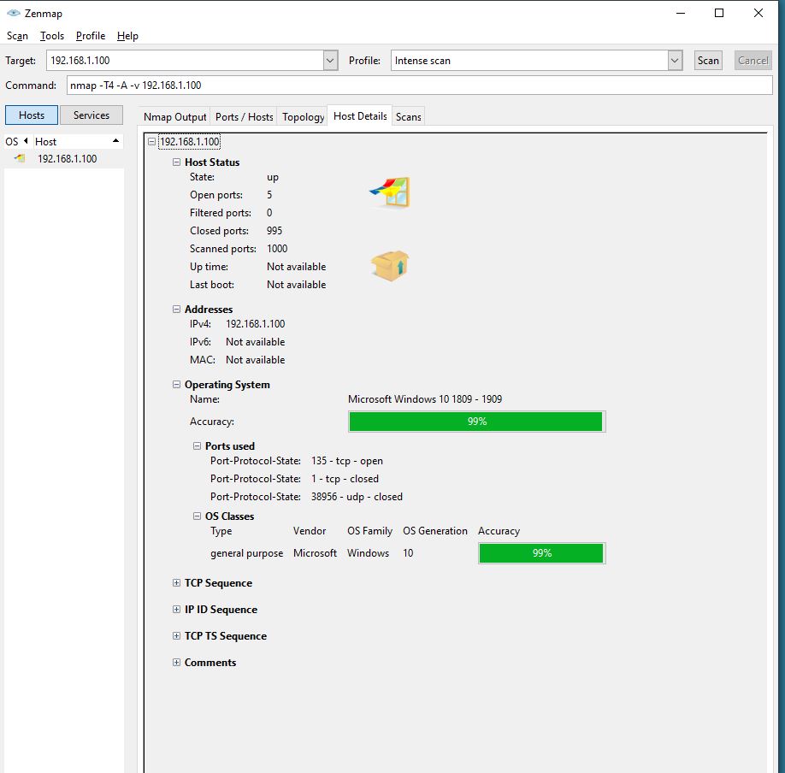Click the State value 'up'
Image resolution: width=785 pixels, height=773 pixels.
tap(272, 177)
